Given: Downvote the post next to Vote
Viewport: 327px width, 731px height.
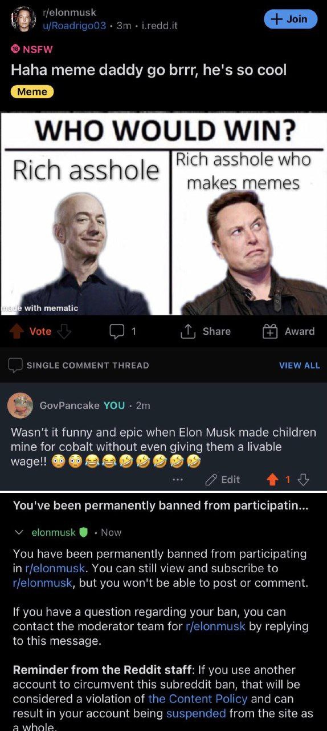Looking at the screenshot, I should click(64, 331).
